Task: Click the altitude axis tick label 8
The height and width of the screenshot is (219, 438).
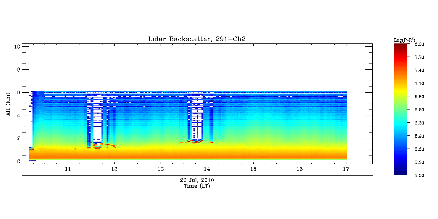Action: tap(18, 69)
